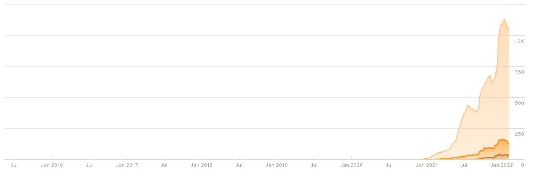This screenshot has width=533, height=177.
Task: Click the 0 y-axis label
Action: 523,165
